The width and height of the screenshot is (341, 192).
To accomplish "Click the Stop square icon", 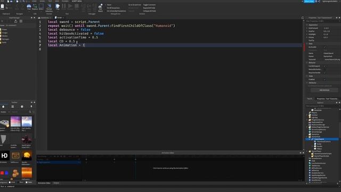I will coord(77,6).
